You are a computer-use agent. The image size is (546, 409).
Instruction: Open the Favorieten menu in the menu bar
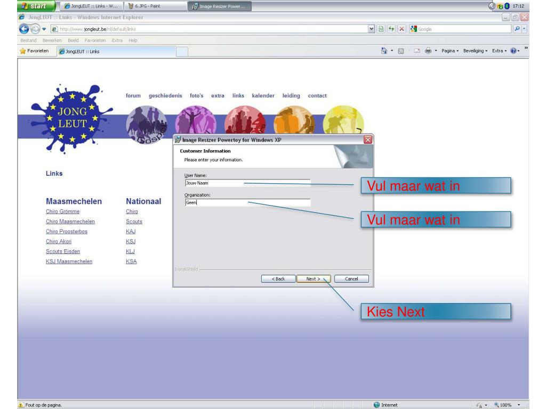click(x=95, y=40)
